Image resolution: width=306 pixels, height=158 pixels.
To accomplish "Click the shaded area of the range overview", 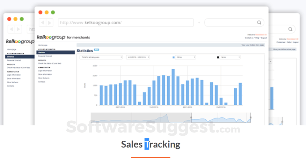I will (x=141, y=117).
